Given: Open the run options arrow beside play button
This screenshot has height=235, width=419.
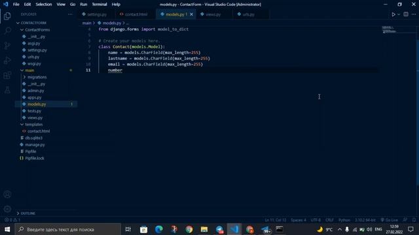Looking at the screenshot, I should pos(399,14).
